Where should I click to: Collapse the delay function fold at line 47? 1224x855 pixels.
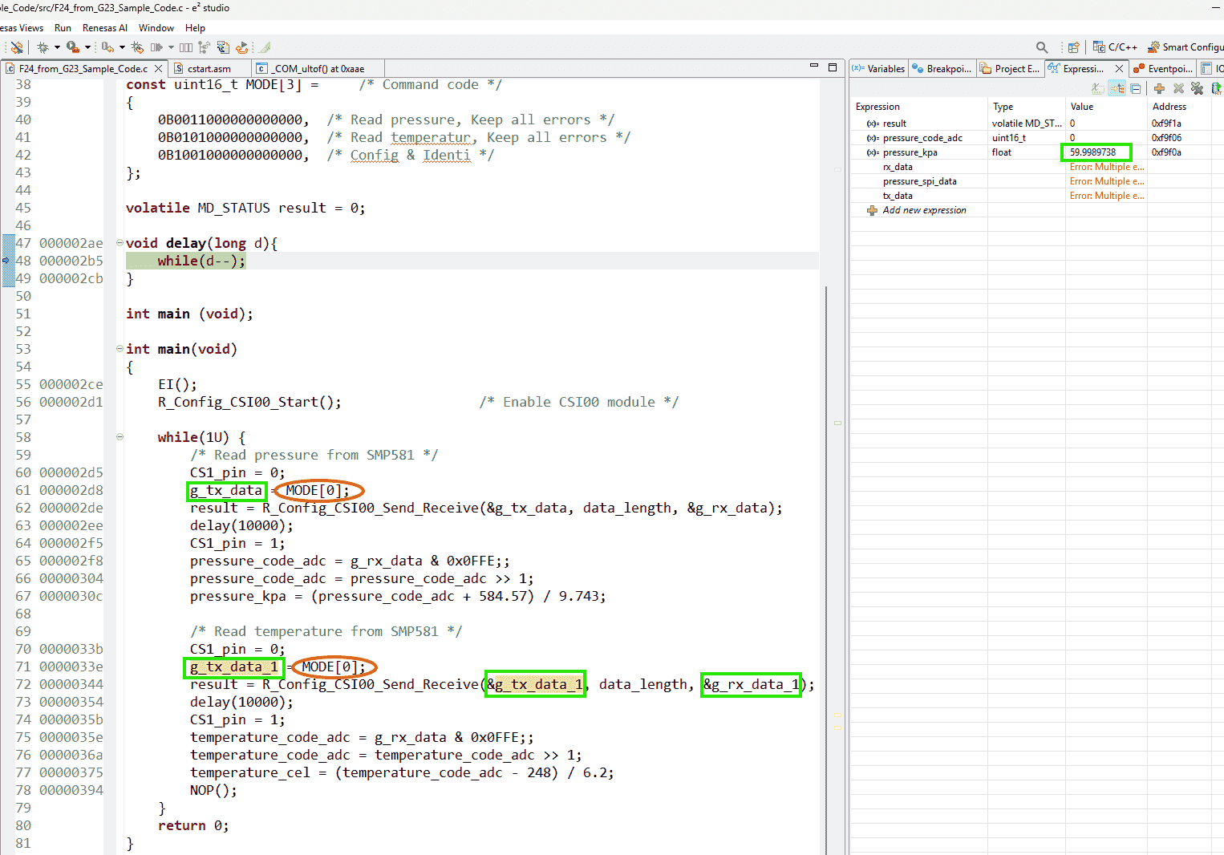pos(120,243)
